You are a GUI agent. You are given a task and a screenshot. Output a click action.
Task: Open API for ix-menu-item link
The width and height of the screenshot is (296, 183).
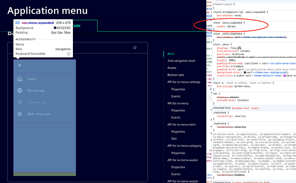[181, 125]
